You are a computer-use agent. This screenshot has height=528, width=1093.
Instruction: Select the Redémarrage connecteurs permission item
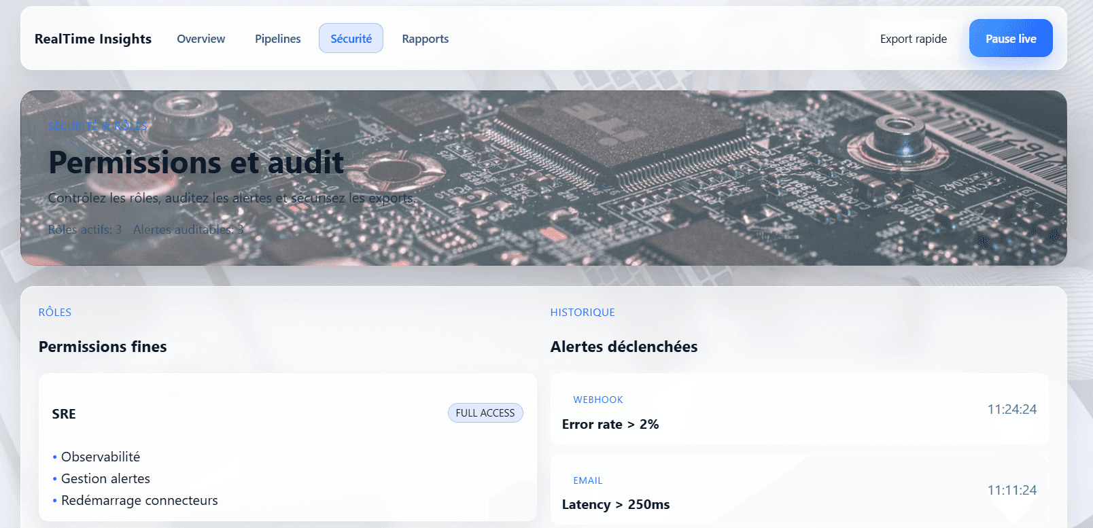tap(139, 500)
